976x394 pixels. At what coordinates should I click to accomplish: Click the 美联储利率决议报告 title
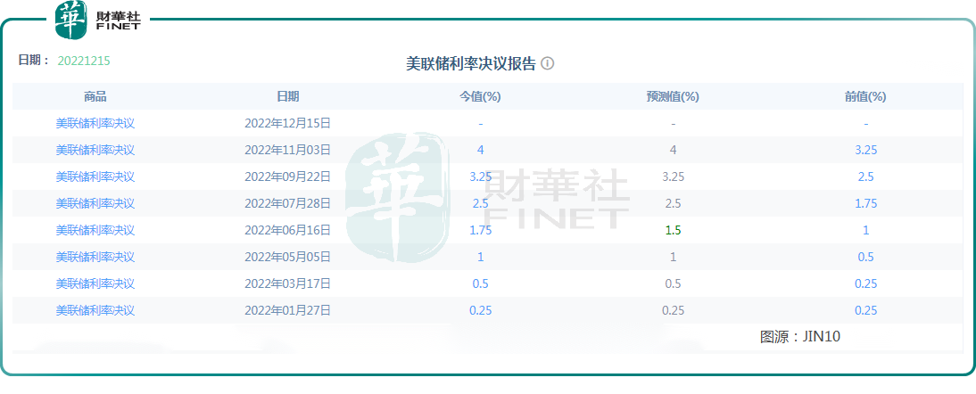coord(470,63)
